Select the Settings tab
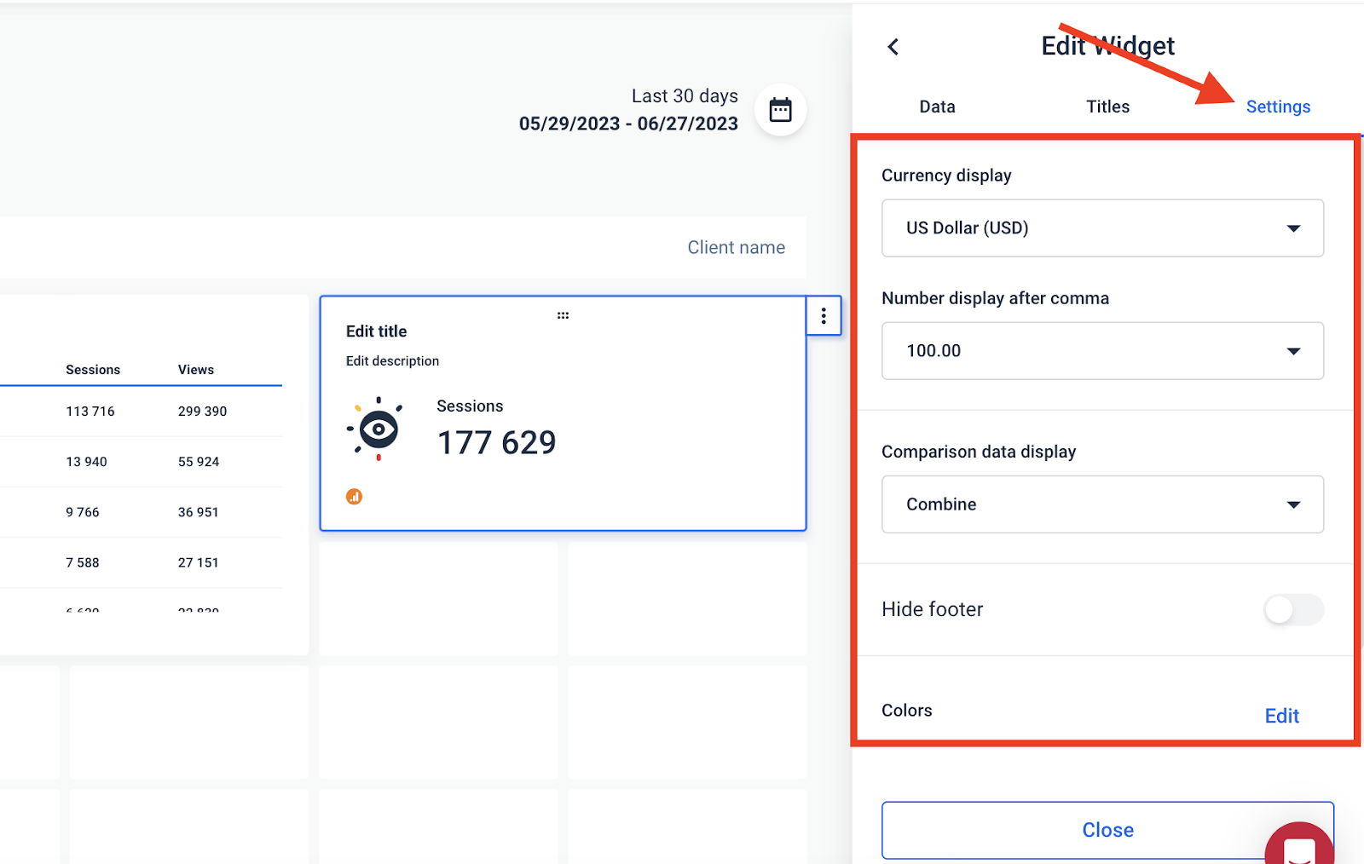This screenshot has width=1364, height=864. click(1278, 107)
